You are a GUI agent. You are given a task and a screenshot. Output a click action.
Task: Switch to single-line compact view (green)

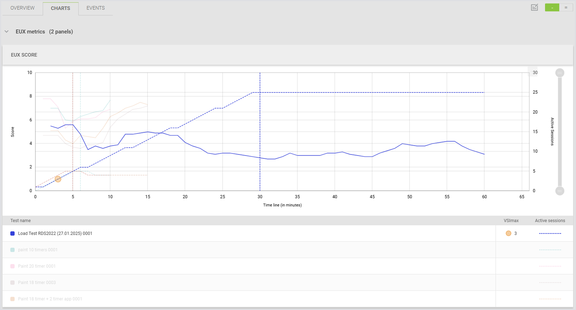coord(552,7)
